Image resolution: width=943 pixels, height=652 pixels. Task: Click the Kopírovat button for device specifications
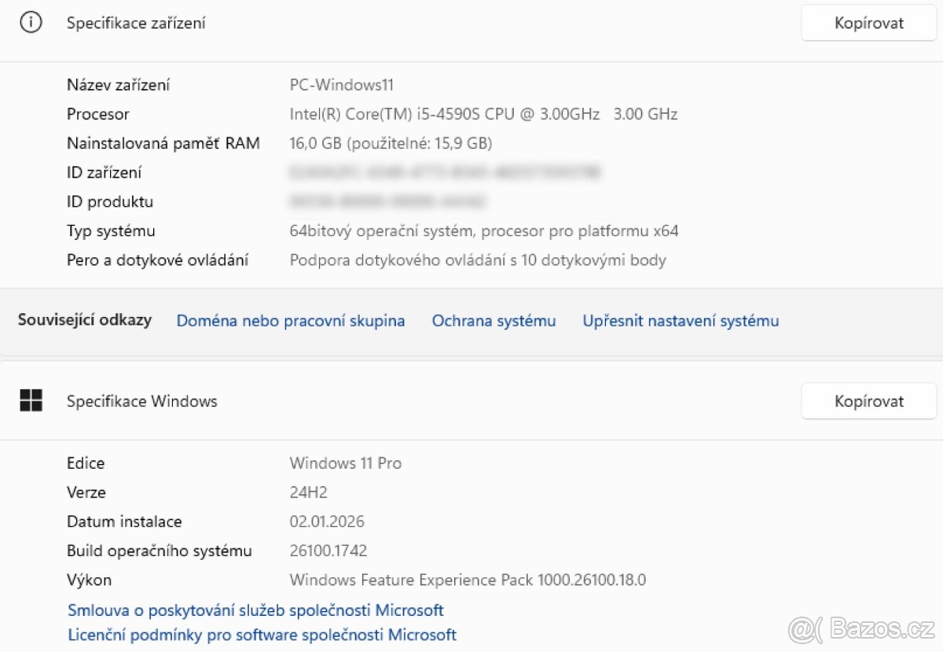click(x=868, y=23)
